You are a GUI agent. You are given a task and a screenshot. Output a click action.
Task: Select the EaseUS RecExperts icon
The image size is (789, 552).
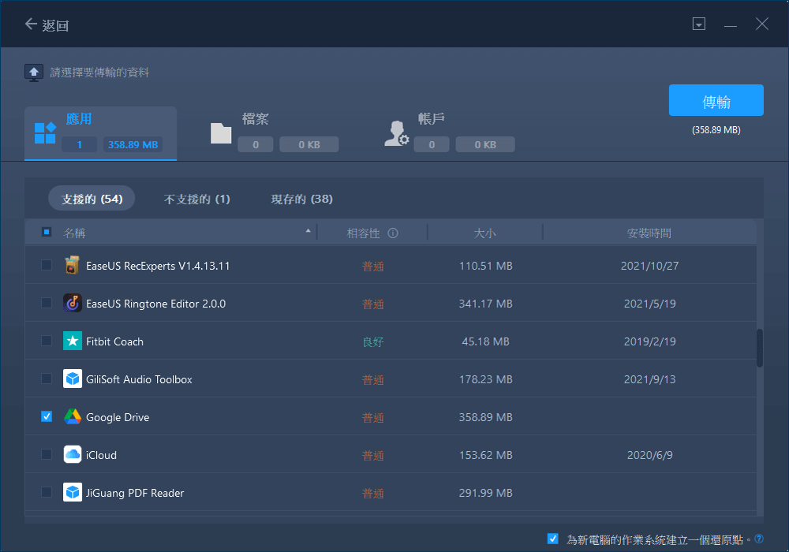pyautogui.click(x=72, y=266)
